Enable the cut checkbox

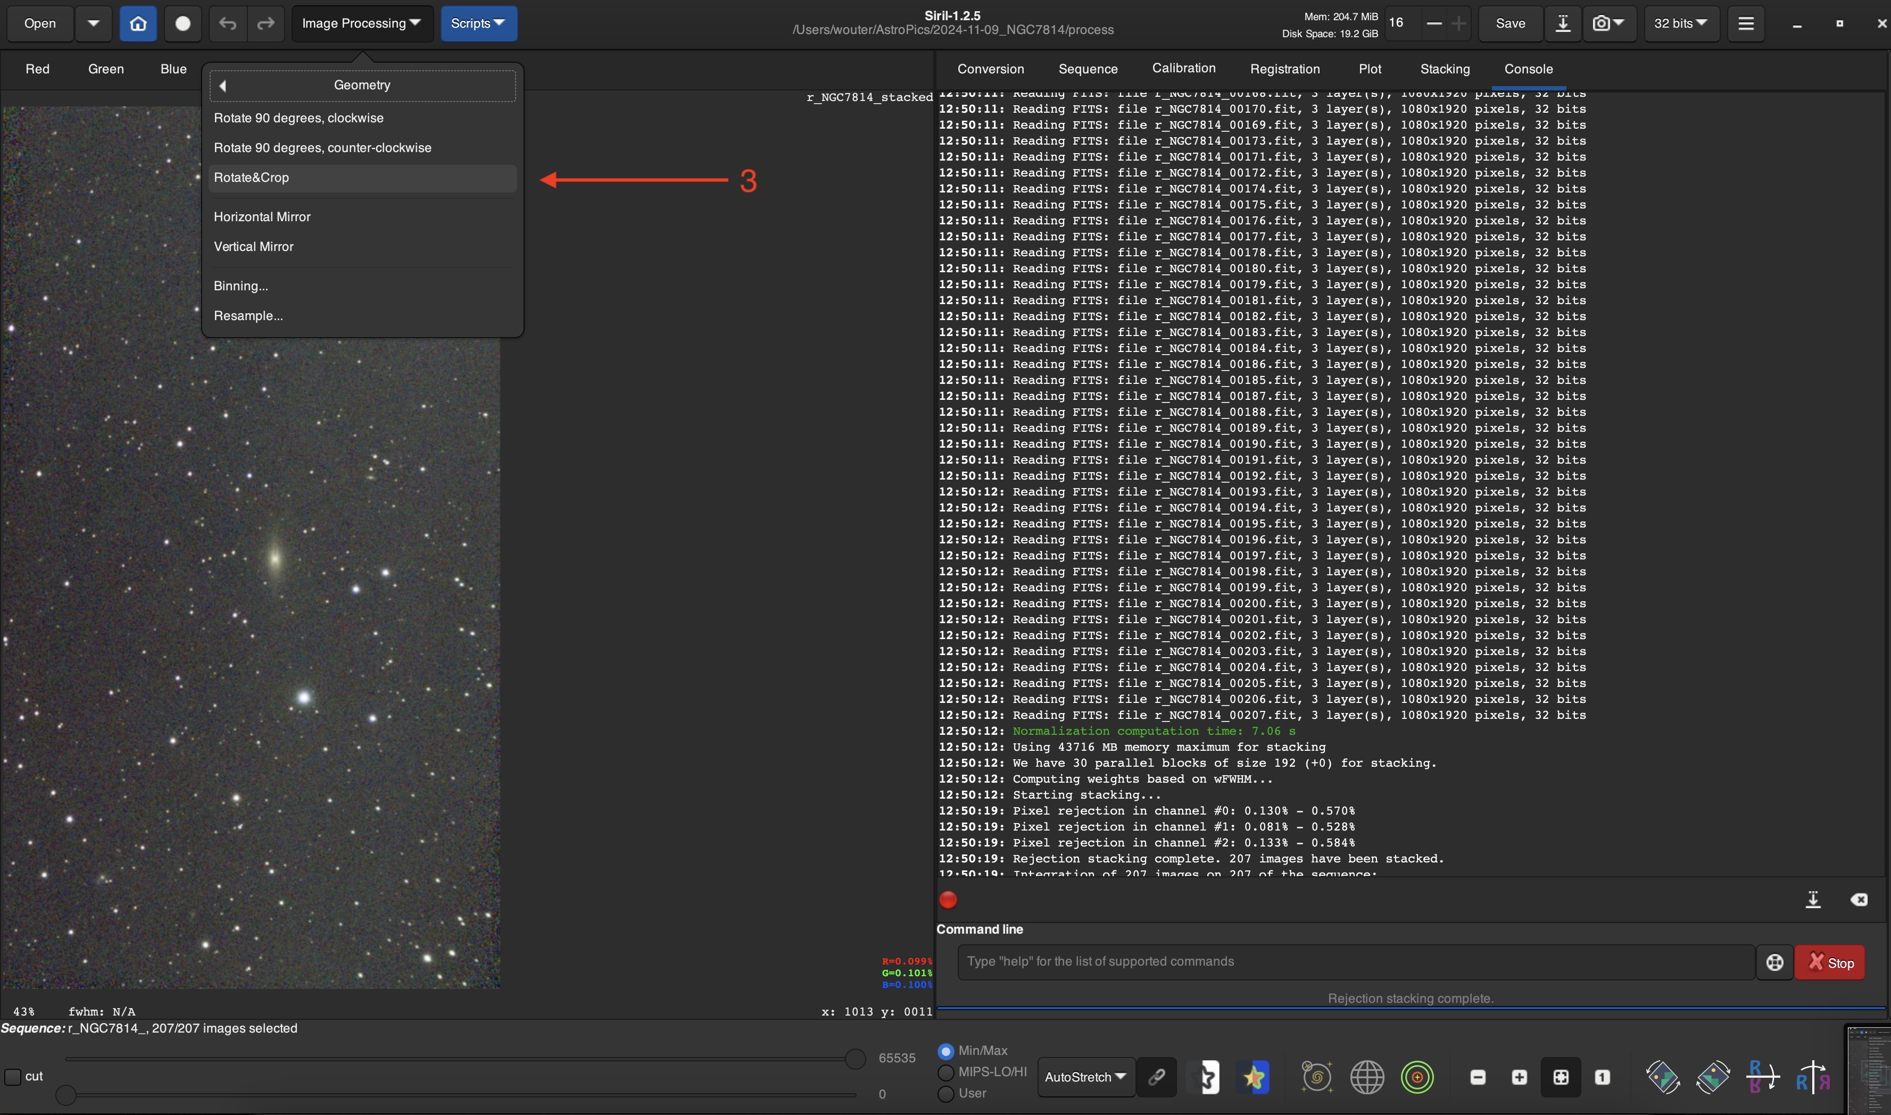click(13, 1077)
